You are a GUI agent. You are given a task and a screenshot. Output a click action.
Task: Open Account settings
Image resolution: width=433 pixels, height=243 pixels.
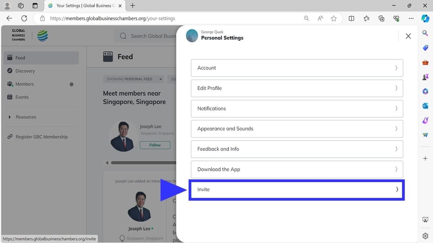click(x=297, y=68)
